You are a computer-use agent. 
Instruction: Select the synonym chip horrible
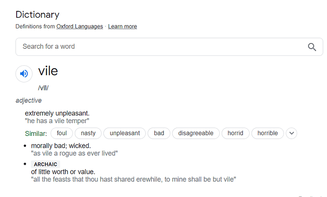268,133
